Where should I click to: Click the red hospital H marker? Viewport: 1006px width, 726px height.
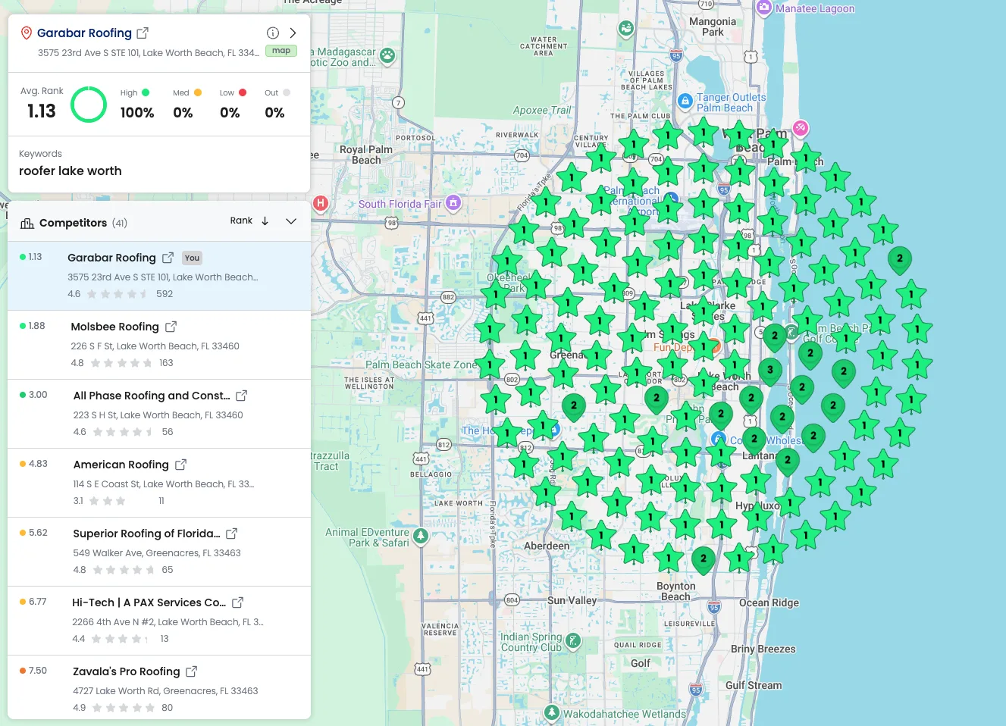point(321,203)
